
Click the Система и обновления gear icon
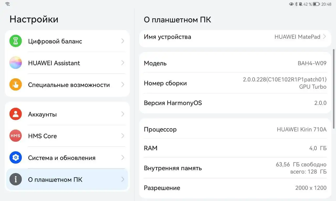pos(15,158)
